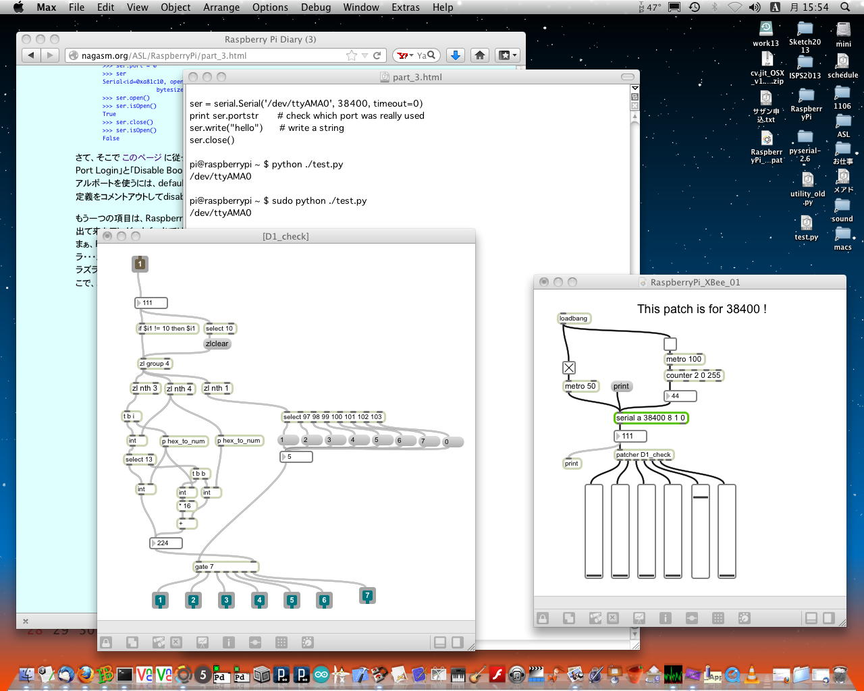The height and width of the screenshot is (691, 864).
Task: Toggle grid icon in RaspberryPi_XBee_01 toolbar
Action: pyautogui.click(x=718, y=618)
